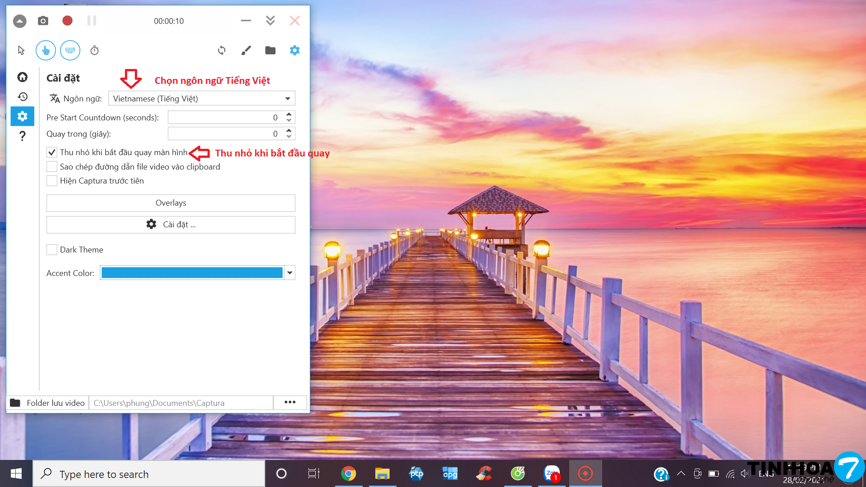Open the Ngôn ngữ language dropdown
This screenshot has height=487, width=866.
pos(202,98)
